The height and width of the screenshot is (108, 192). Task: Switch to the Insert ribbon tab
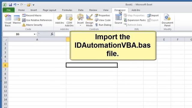pos(34,10)
